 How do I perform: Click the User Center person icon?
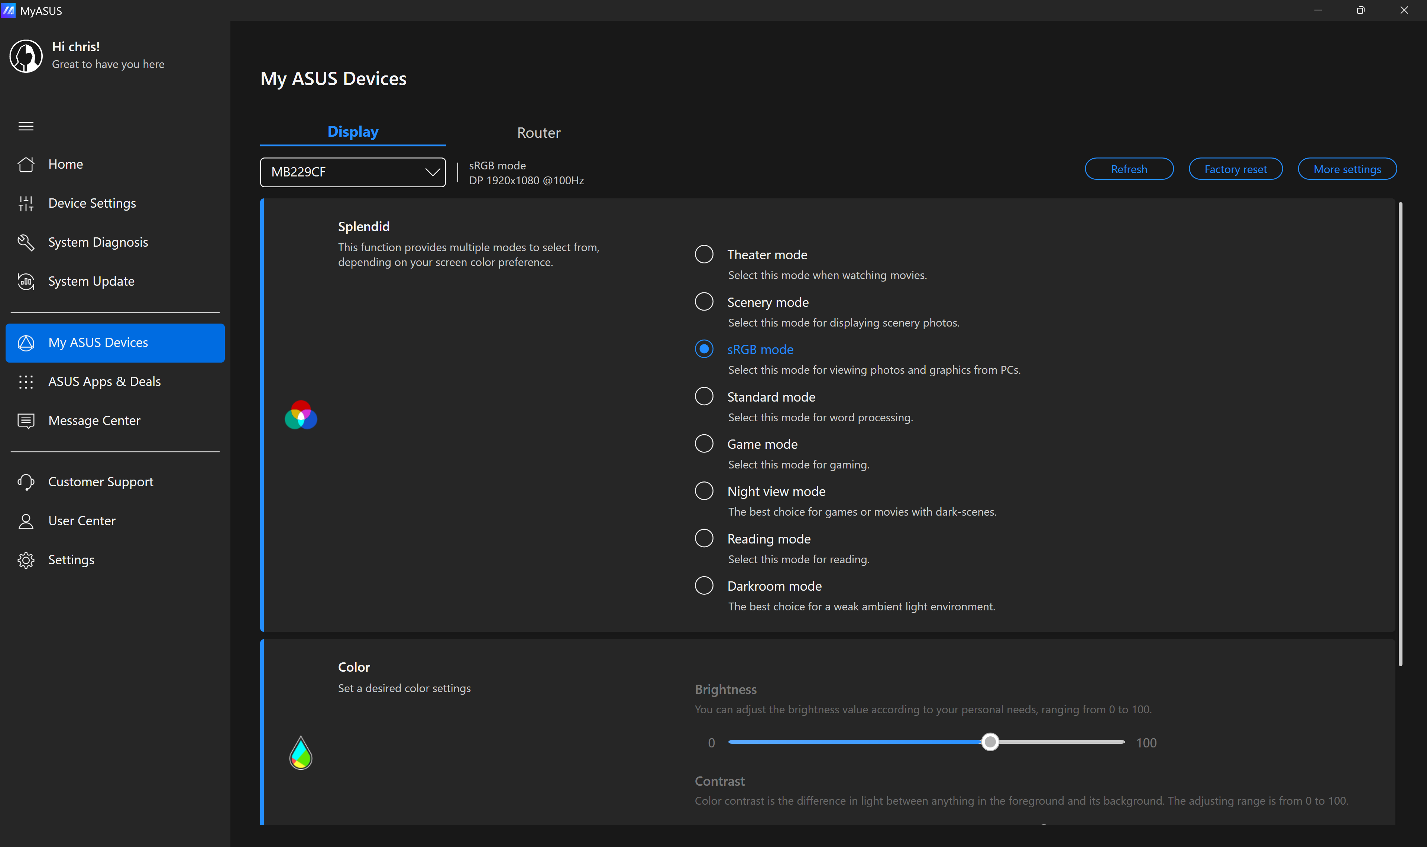(x=26, y=521)
